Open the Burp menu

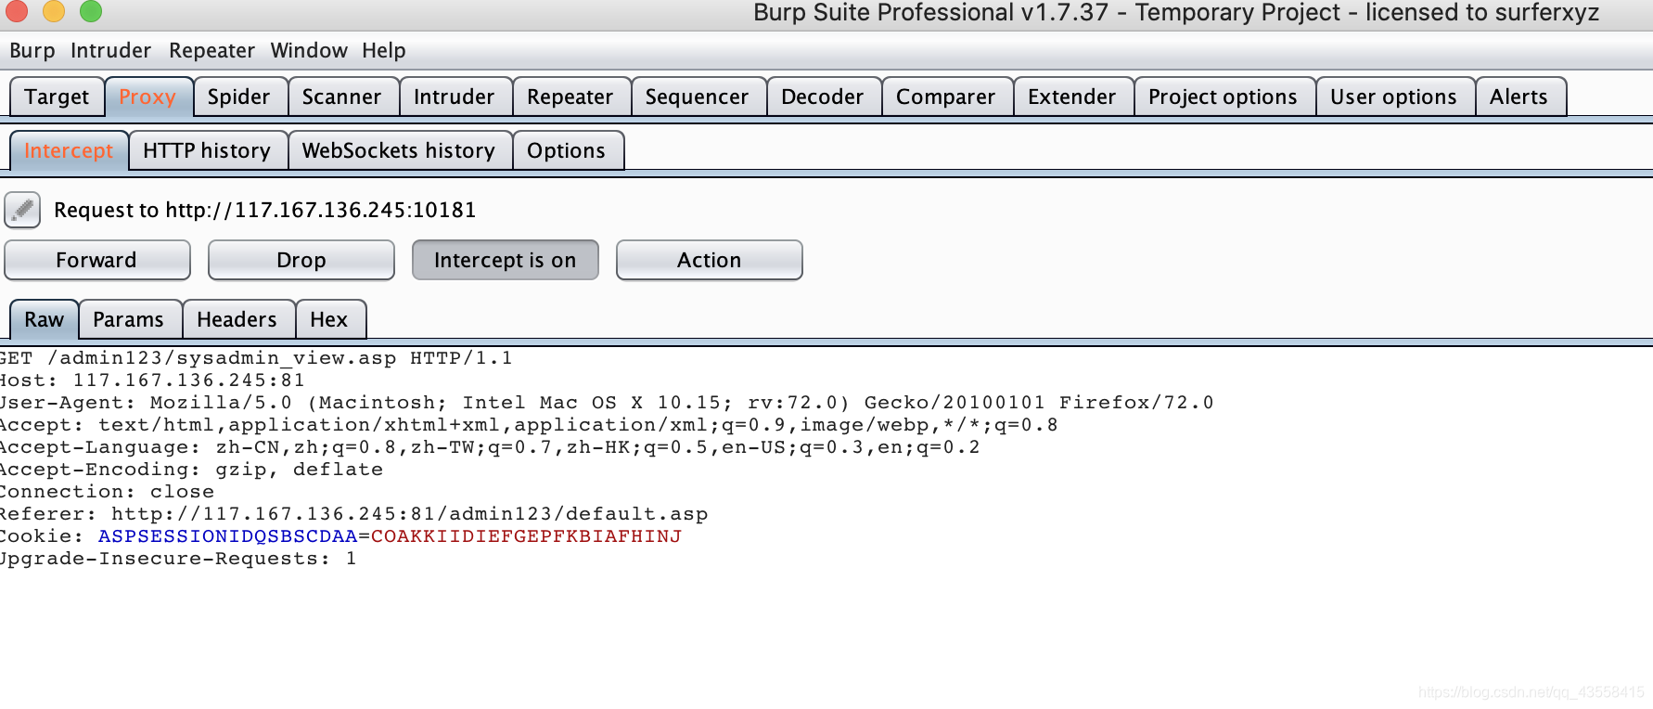32,50
